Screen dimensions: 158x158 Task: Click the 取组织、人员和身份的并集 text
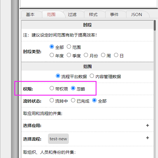tap(49, 152)
